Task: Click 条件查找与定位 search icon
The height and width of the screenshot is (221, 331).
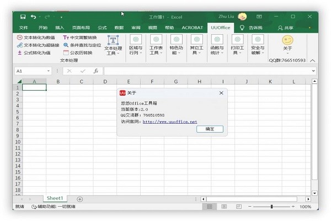Action: click(x=66, y=45)
